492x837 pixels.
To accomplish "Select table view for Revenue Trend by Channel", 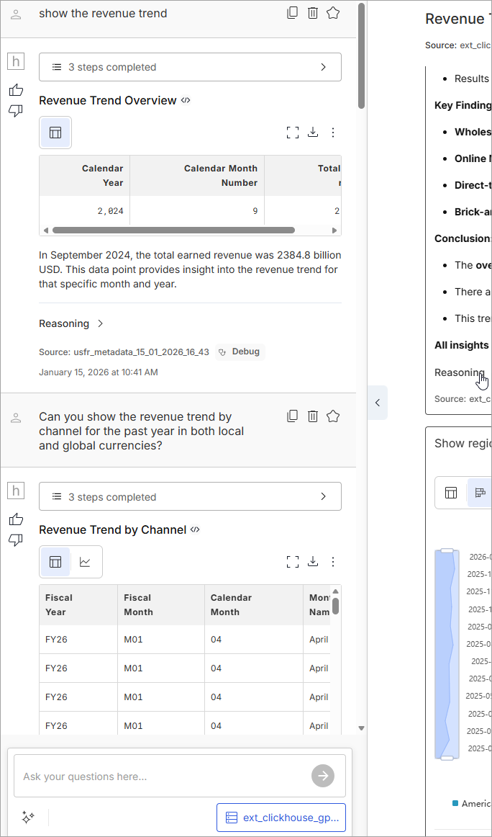I will [x=55, y=562].
